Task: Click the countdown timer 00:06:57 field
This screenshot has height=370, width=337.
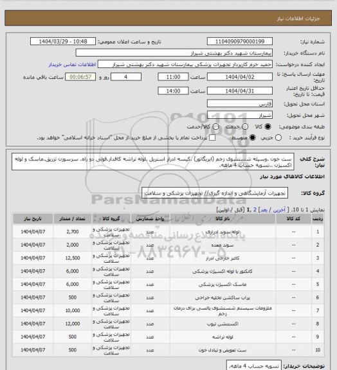Action: click(x=80, y=77)
